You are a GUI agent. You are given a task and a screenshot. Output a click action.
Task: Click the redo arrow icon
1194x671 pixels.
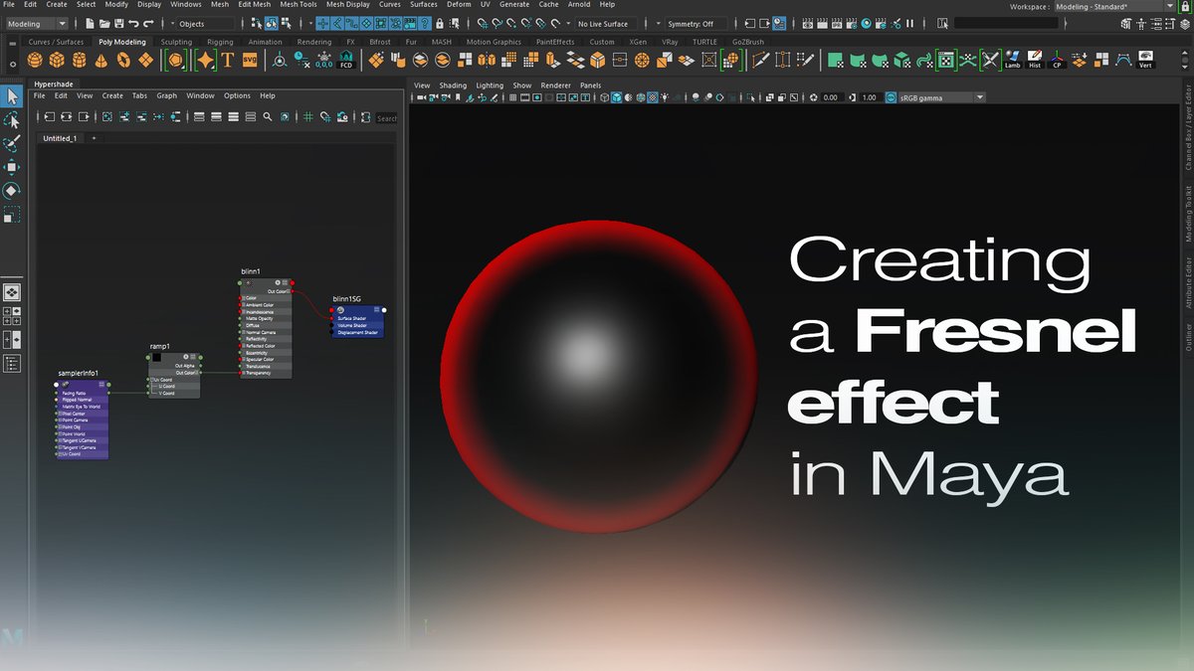pos(148,23)
